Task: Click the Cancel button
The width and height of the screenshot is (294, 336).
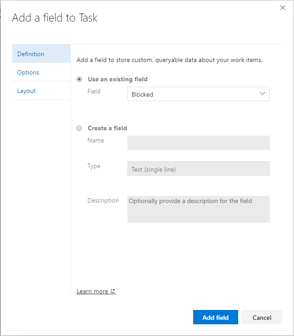Action: 262,317
